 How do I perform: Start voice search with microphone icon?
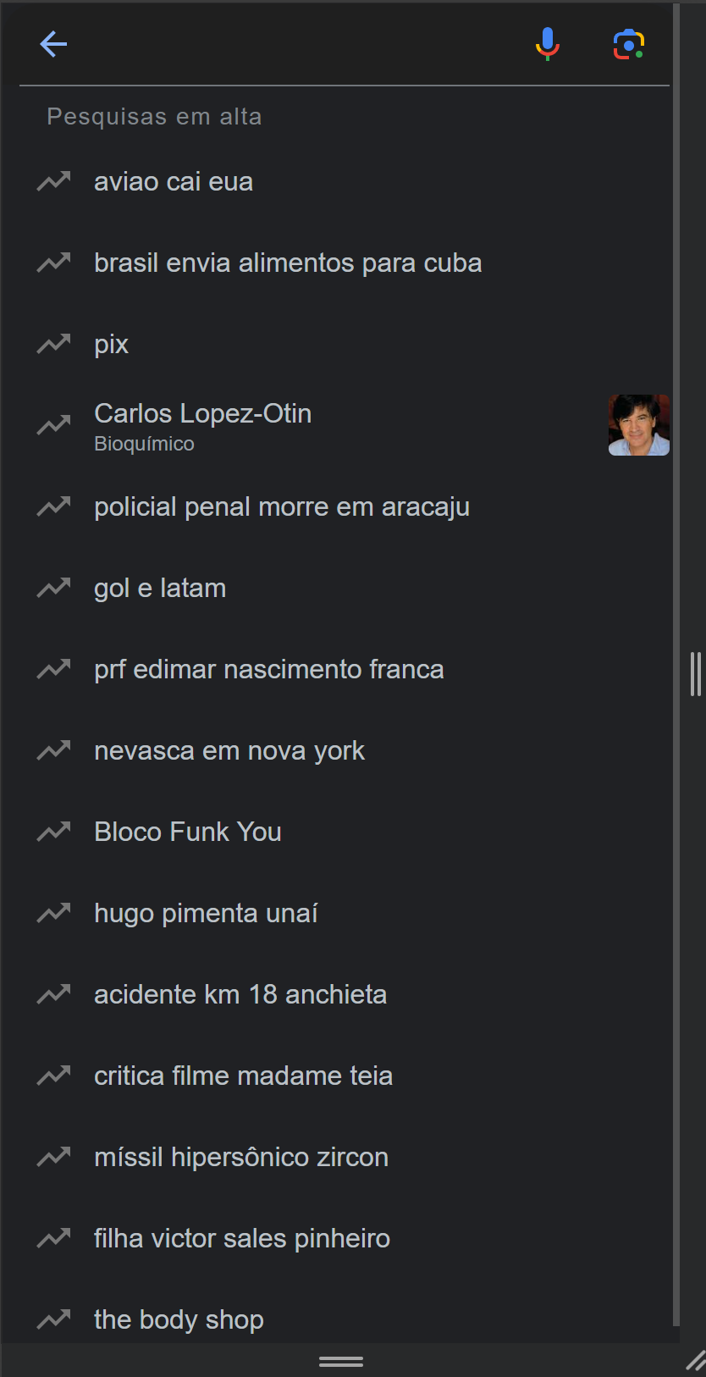pyautogui.click(x=548, y=44)
